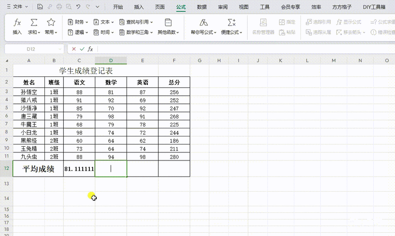Image resolution: width=395 pixels, height=236 pixels.
Task: Click the Name Manager (名称管理器) icon
Action: pos(263,23)
